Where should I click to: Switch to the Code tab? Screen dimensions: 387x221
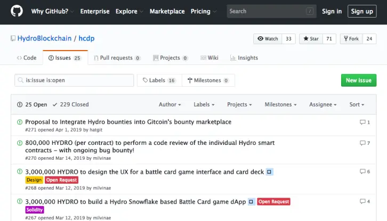coord(27,58)
